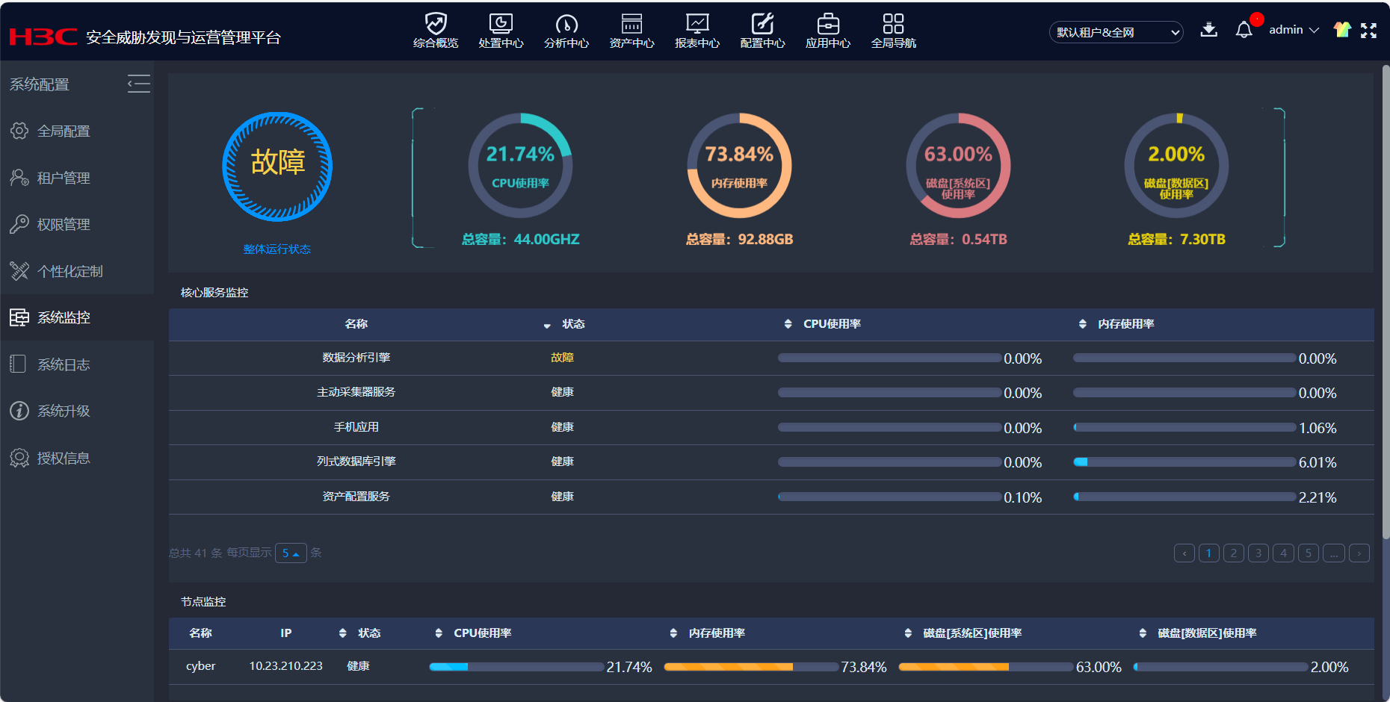Image resolution: width=1390 pixels, height=702 pixels.
Task: Open the 综合概览 overview icon
Action: point(436,23)
